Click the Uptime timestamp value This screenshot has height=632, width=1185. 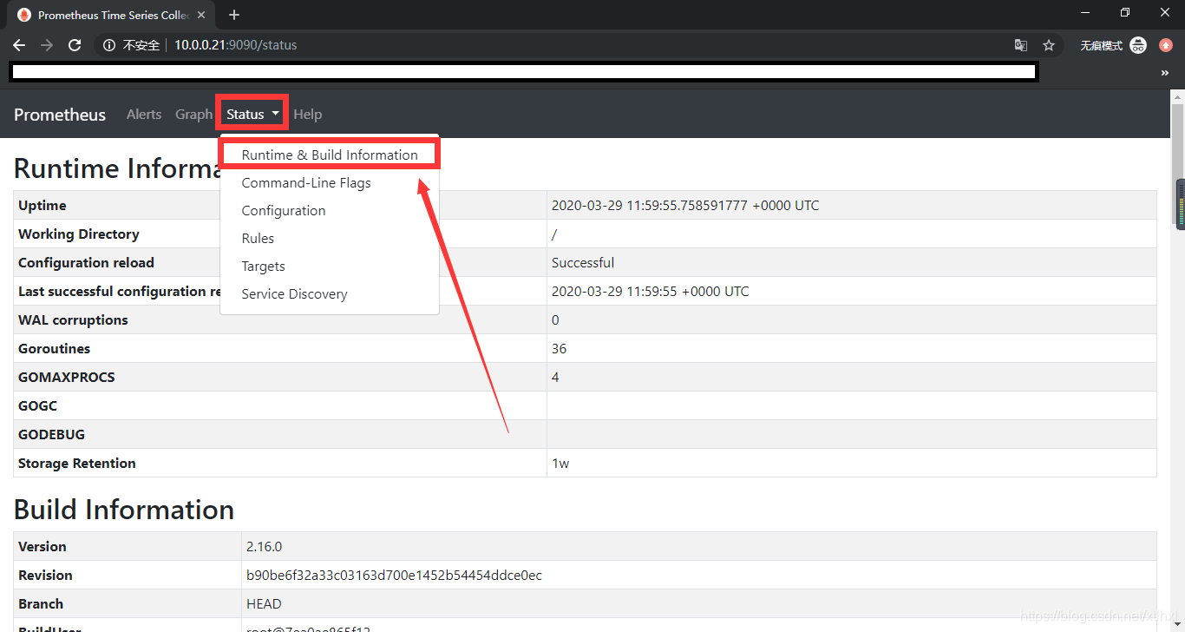tap(685, 205)
